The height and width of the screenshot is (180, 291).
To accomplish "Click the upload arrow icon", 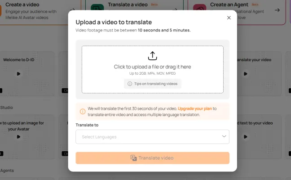I will point(152,56).
